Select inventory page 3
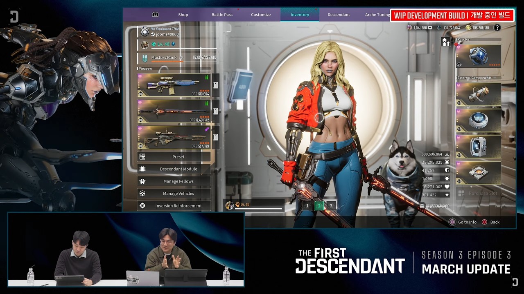This screenshot has width=524, height=294. tap(331, 206)
